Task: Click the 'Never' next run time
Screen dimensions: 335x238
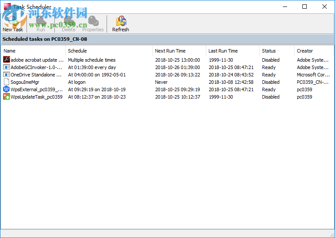Action: point(161,82)
